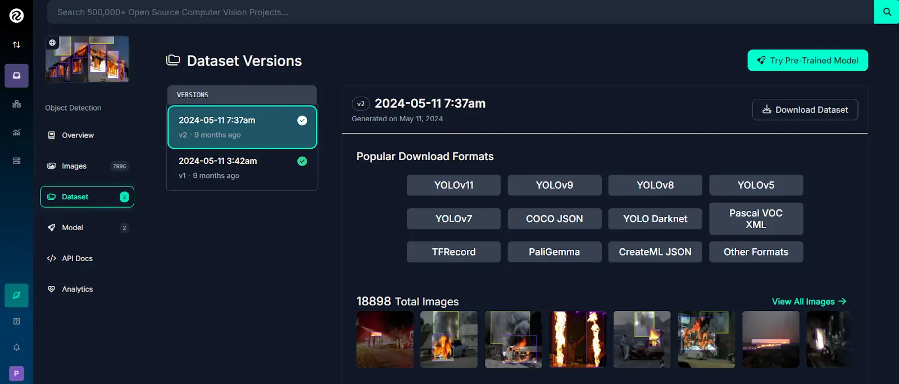
Task: Select the purple projects icon in sidebar
Action: pyautogui.click(x=16, y=75)
